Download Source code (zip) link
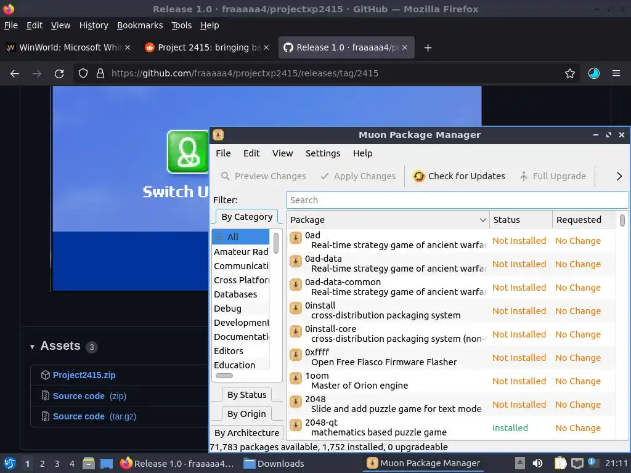Image resolution: width=631 pixels, height=473 pixels. point(89,396)
